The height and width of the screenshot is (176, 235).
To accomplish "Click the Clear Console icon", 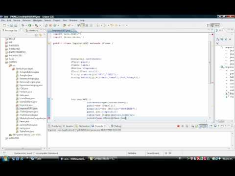I will tap(192, 126).
